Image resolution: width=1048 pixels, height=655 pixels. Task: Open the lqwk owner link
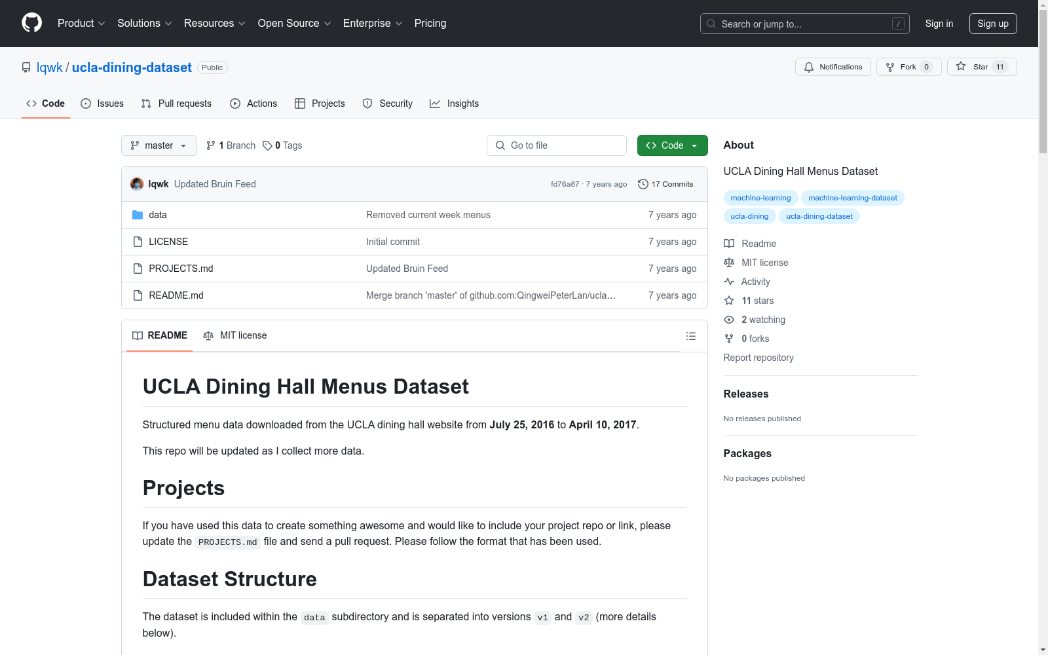coord(50,67)
